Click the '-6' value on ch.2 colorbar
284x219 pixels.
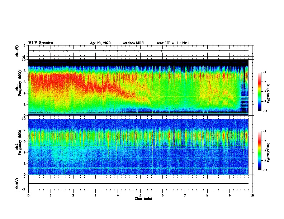(x=264, y=131)
